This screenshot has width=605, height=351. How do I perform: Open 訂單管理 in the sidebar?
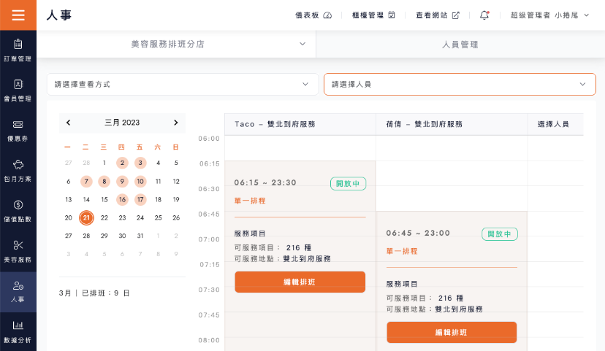[x=18, y=50]
